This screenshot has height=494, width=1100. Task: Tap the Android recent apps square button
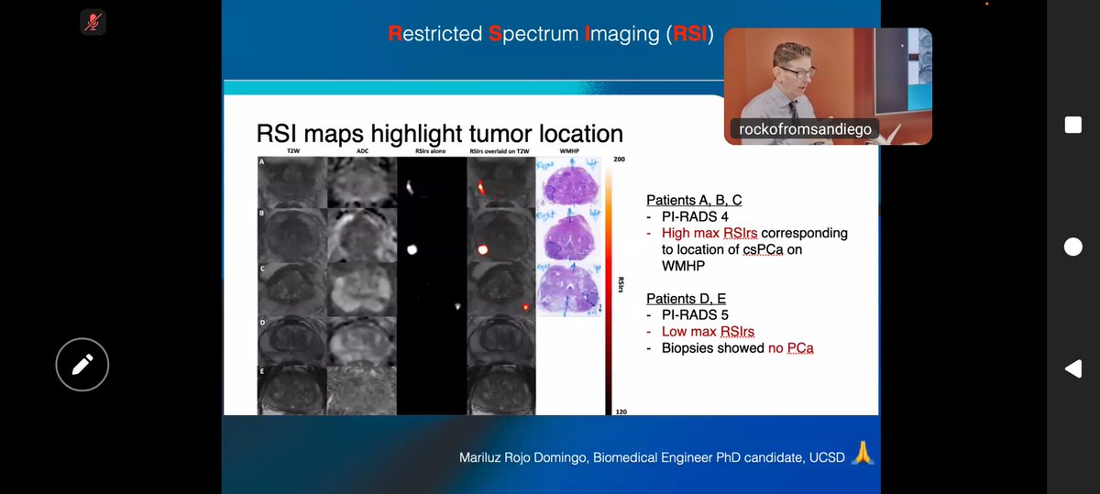coord(1073,124)
